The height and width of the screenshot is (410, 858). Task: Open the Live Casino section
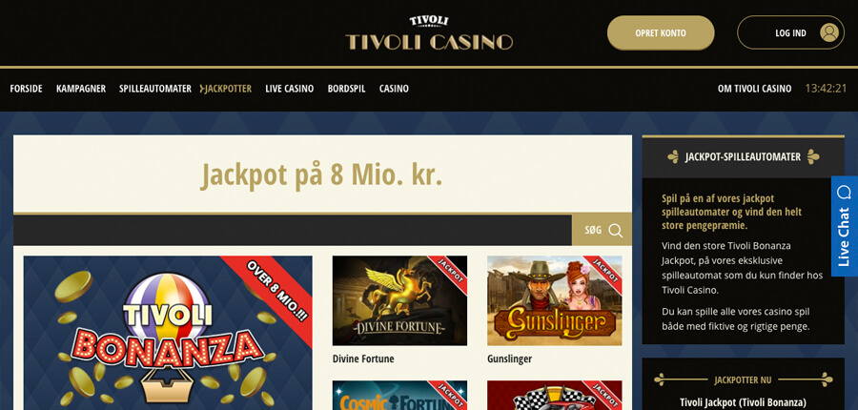point(290,89)
